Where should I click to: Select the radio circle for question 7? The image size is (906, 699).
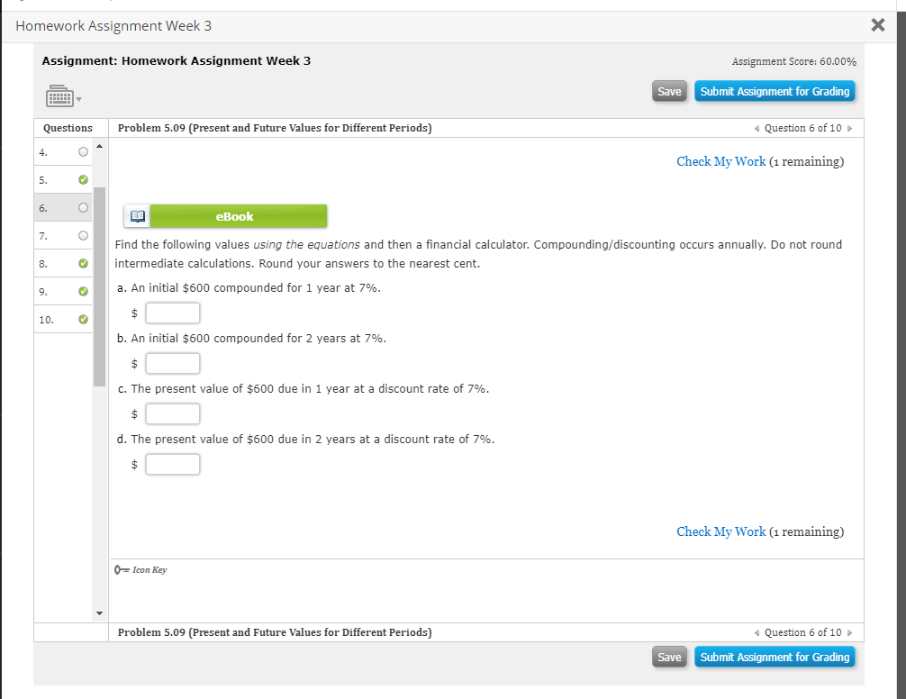(x=82, y=235)
